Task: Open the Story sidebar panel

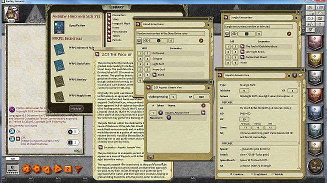Action: pos(315,60)
